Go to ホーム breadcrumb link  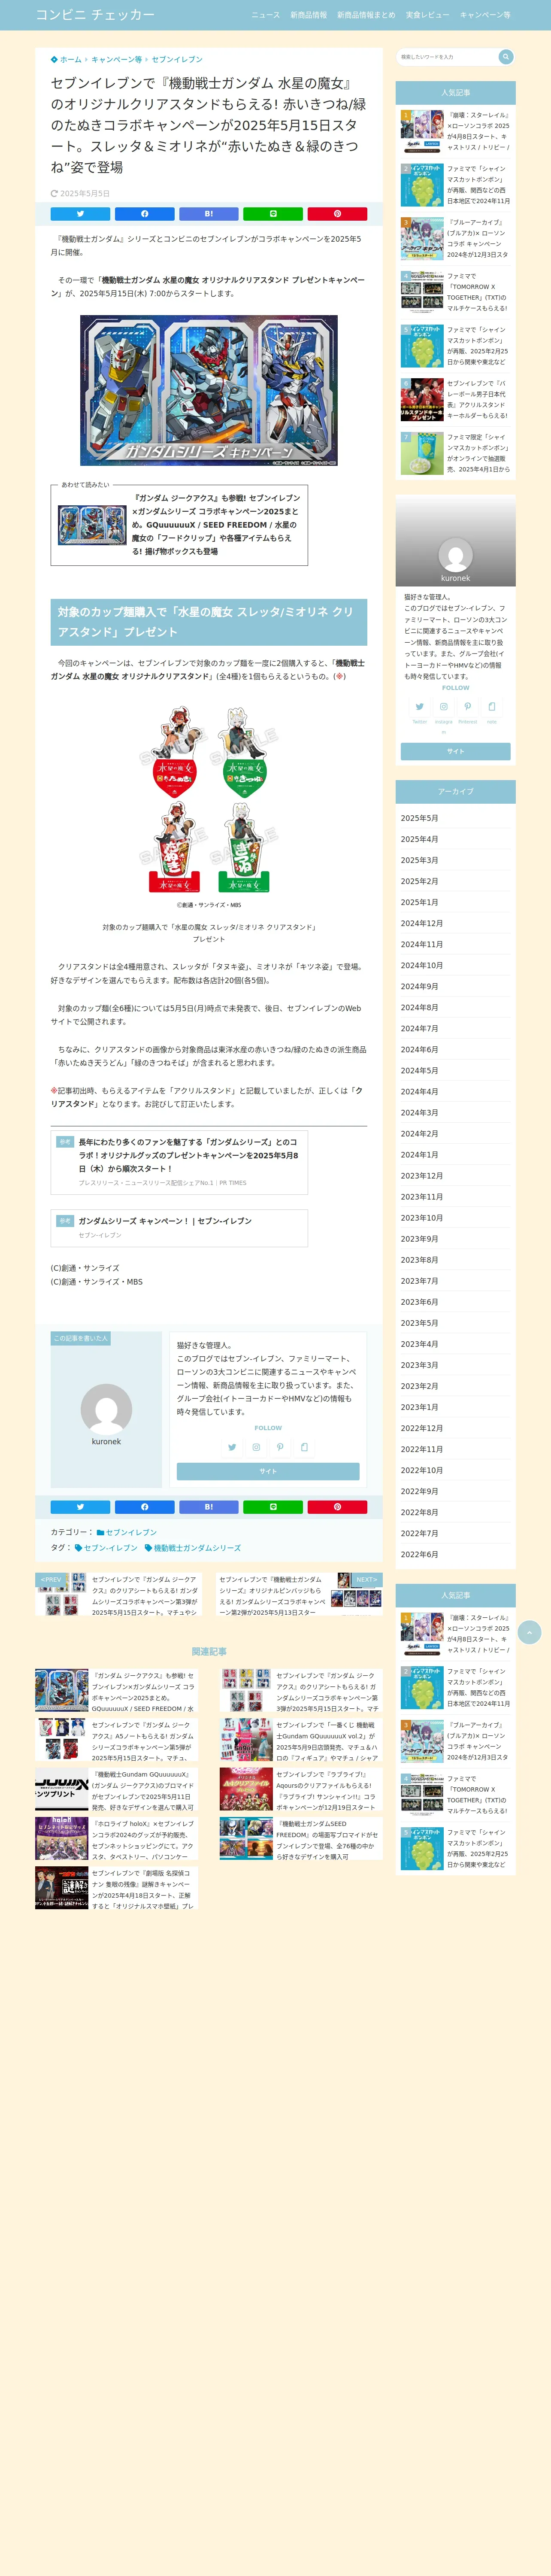[x=66, y=60]
